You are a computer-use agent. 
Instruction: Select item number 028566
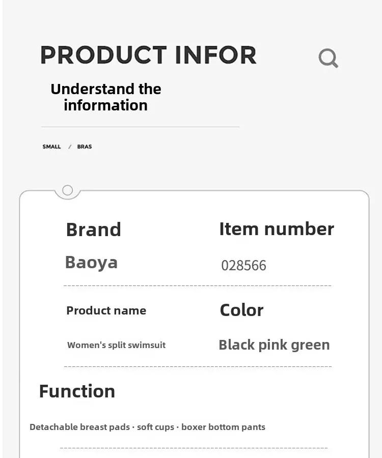244,266
